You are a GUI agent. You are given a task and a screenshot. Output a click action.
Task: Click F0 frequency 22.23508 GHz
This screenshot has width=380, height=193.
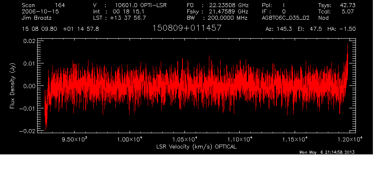coord(229,5)
